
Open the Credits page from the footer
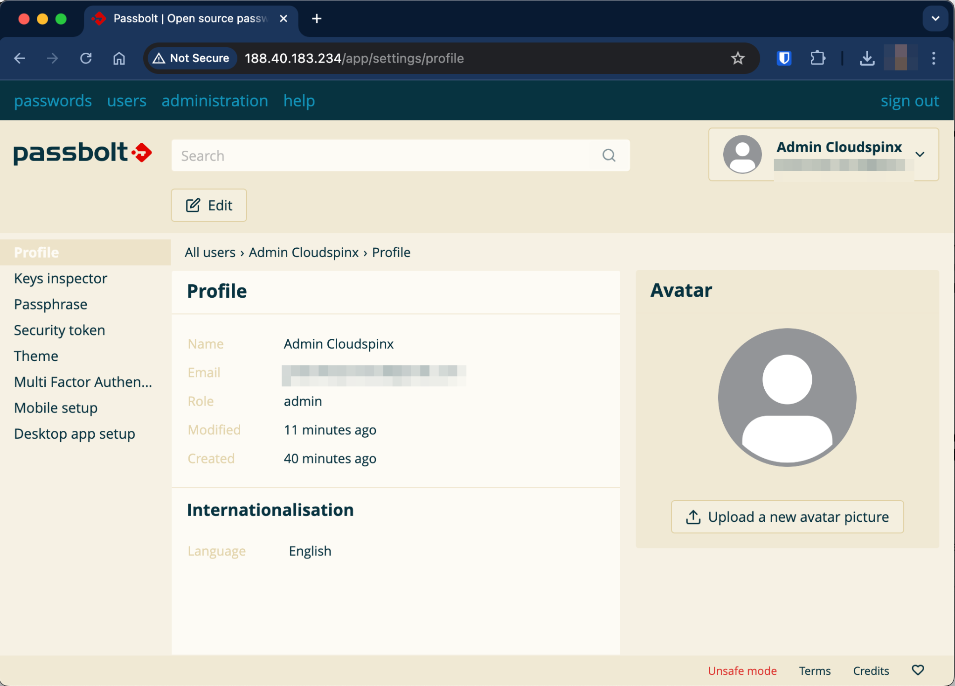[x=871, y=670]
